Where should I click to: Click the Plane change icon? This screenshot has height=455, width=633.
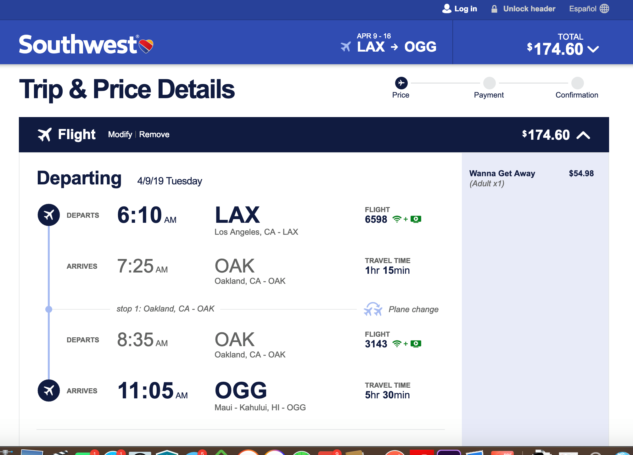pos(373,309)
